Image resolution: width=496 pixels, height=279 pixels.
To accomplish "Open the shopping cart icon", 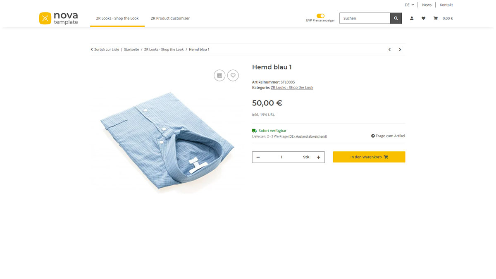I will click(436, 18).
